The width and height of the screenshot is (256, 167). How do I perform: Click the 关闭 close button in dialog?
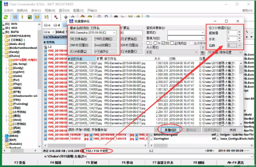(x=233, y=130)
